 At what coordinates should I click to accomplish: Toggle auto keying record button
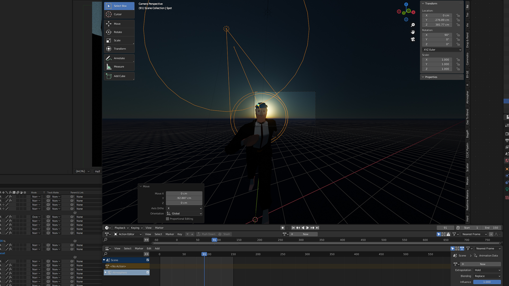pos(283,228)
